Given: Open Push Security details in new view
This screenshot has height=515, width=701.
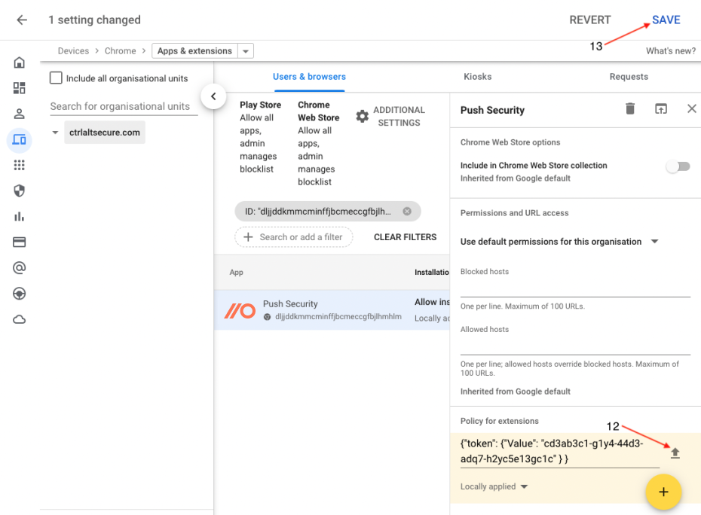Looking at the screenshot, I should tap(661, 108).
